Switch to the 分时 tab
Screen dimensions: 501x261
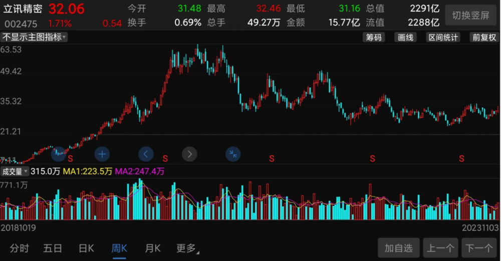(19, 248)
